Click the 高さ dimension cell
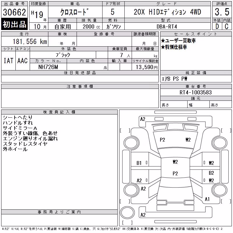 (x=220, y=104)
